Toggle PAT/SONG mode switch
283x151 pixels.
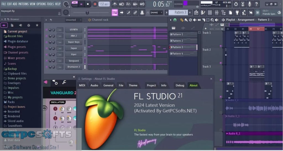click(75, 4)
